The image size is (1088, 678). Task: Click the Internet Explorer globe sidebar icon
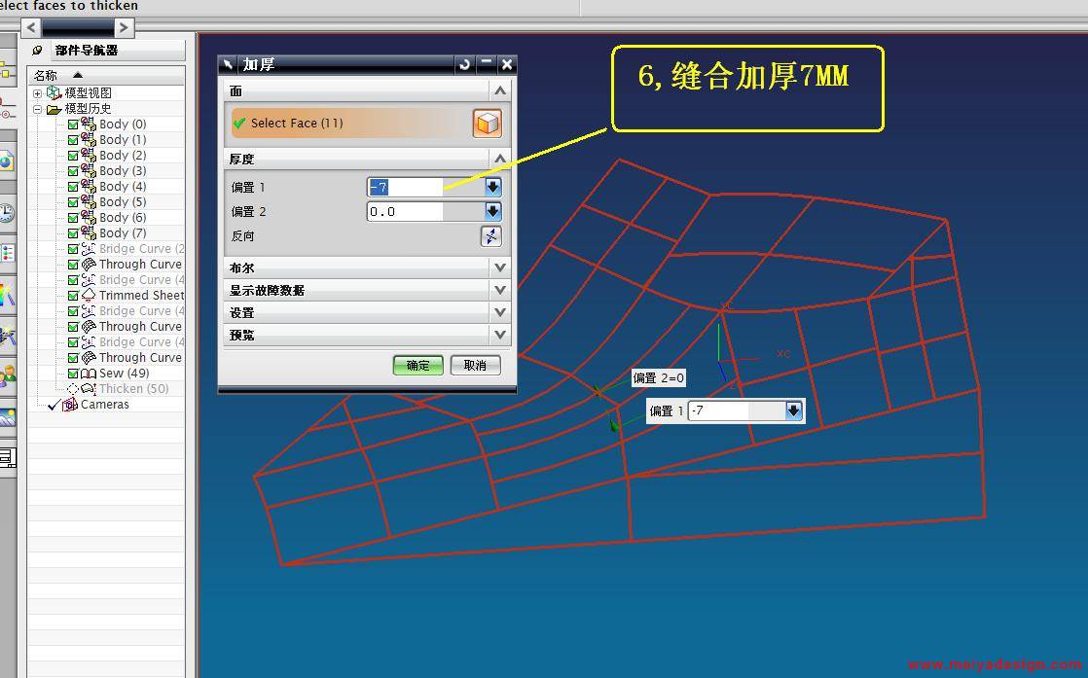(7, 161)
